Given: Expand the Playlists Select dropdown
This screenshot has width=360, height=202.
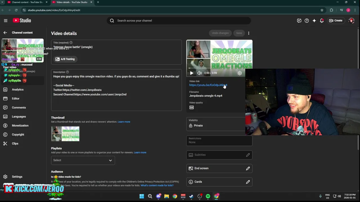Looking at the screenshot, I should tap(83, 160).
